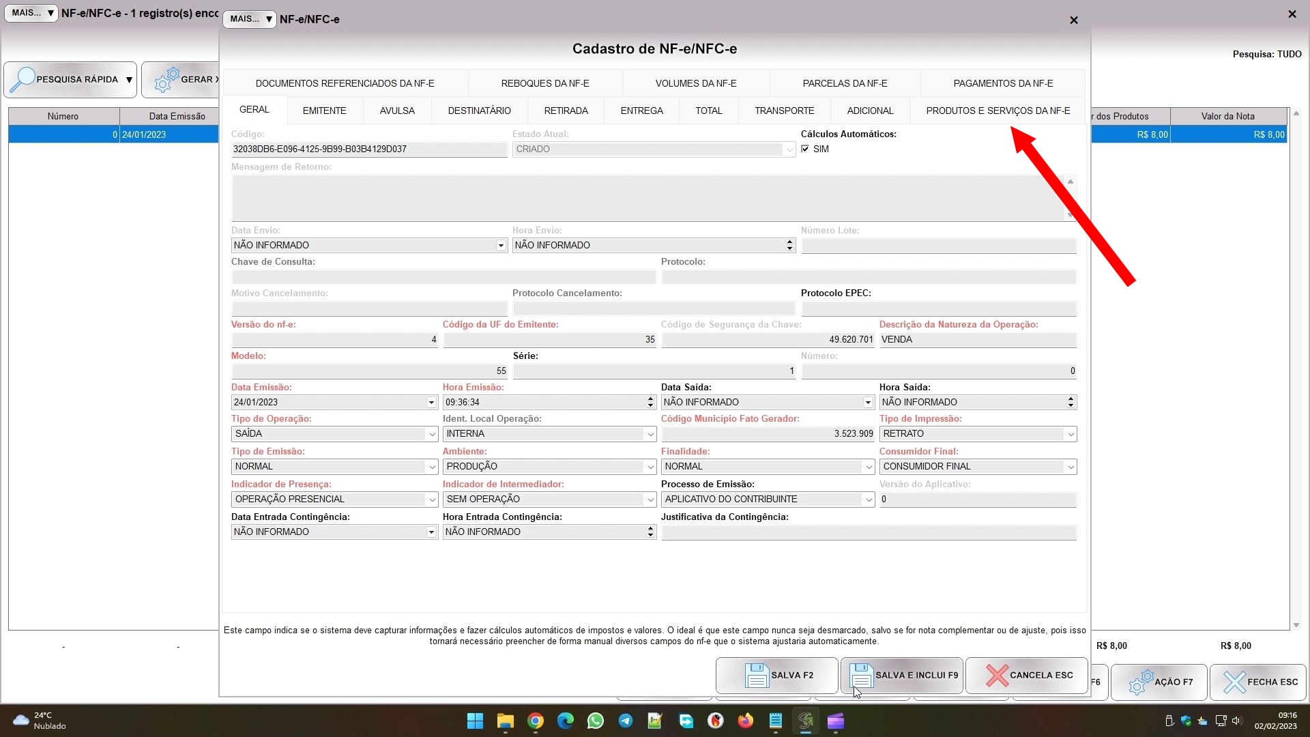This screenshot has height=737, width=1310.
Task: Click the Mensagem de Retorno scrollbar
Action: click(x=1070, y=198)
